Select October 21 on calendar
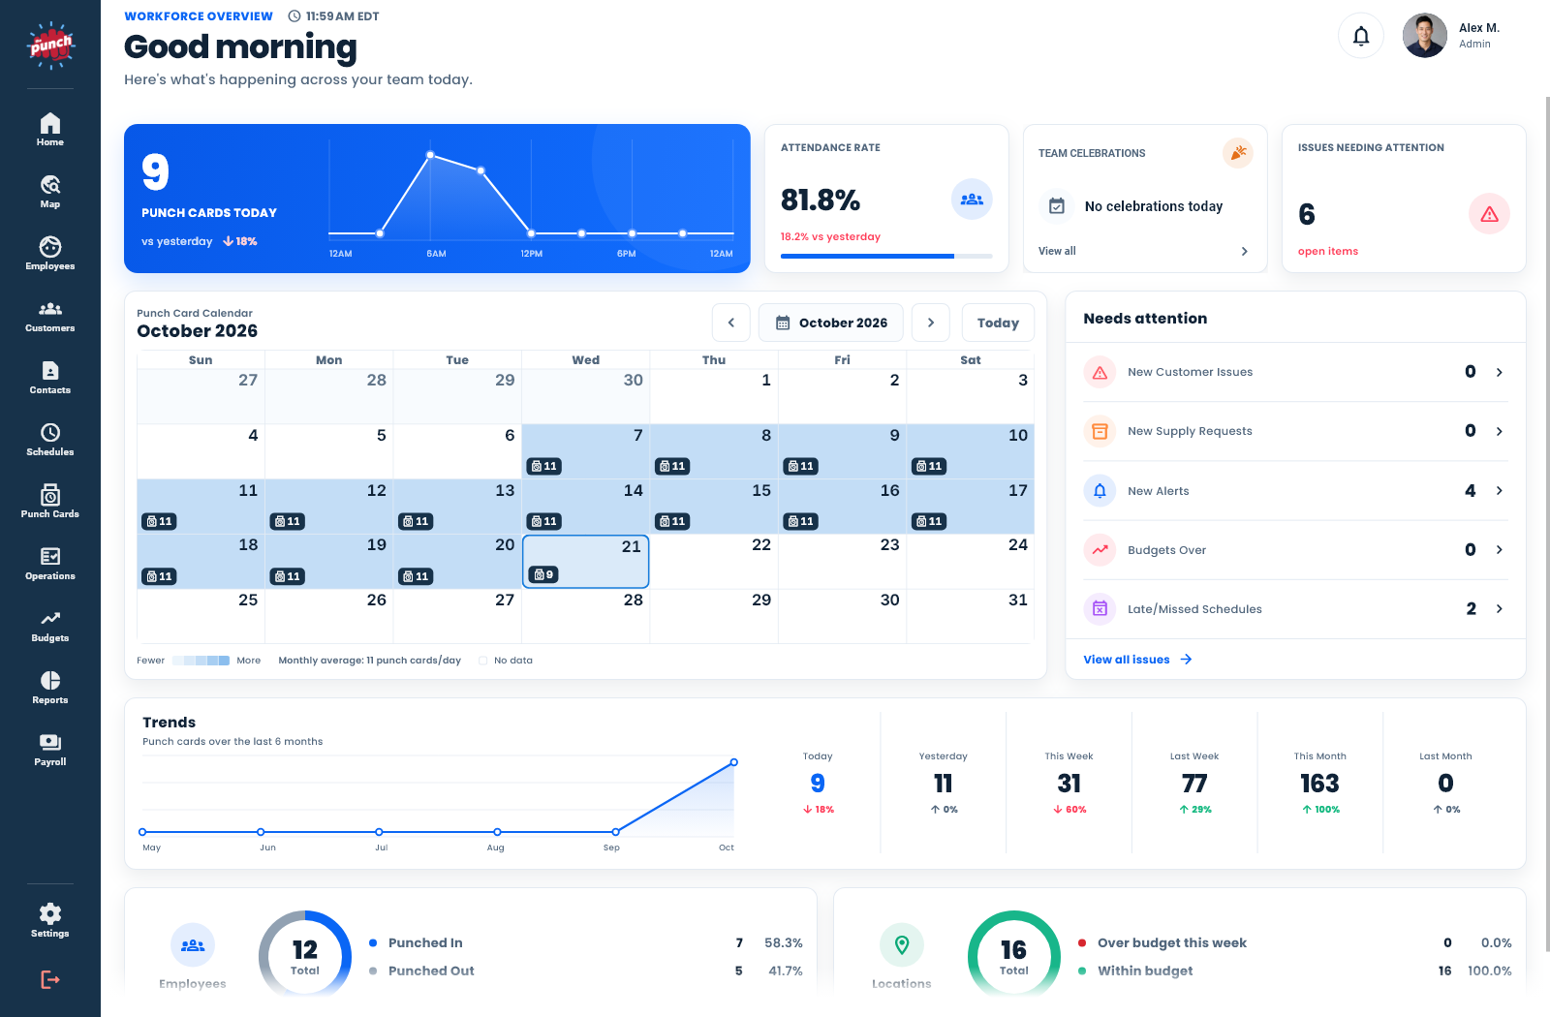The image size is (1550, 1017). coord(585,562)
